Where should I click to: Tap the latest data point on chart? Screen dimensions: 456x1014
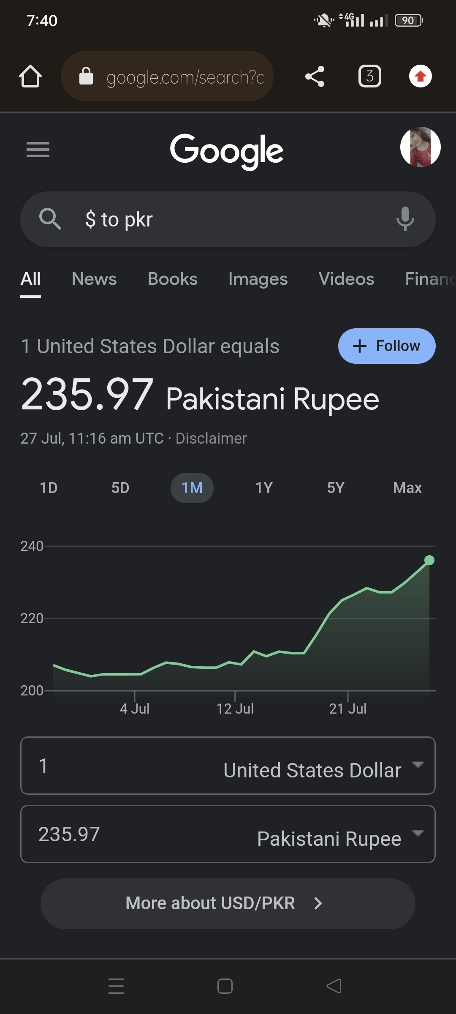(429, 560)
